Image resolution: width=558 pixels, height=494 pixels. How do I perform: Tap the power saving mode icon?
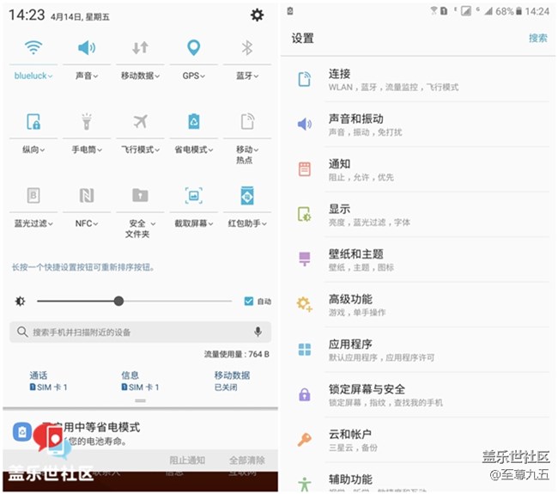pos(194,121)
